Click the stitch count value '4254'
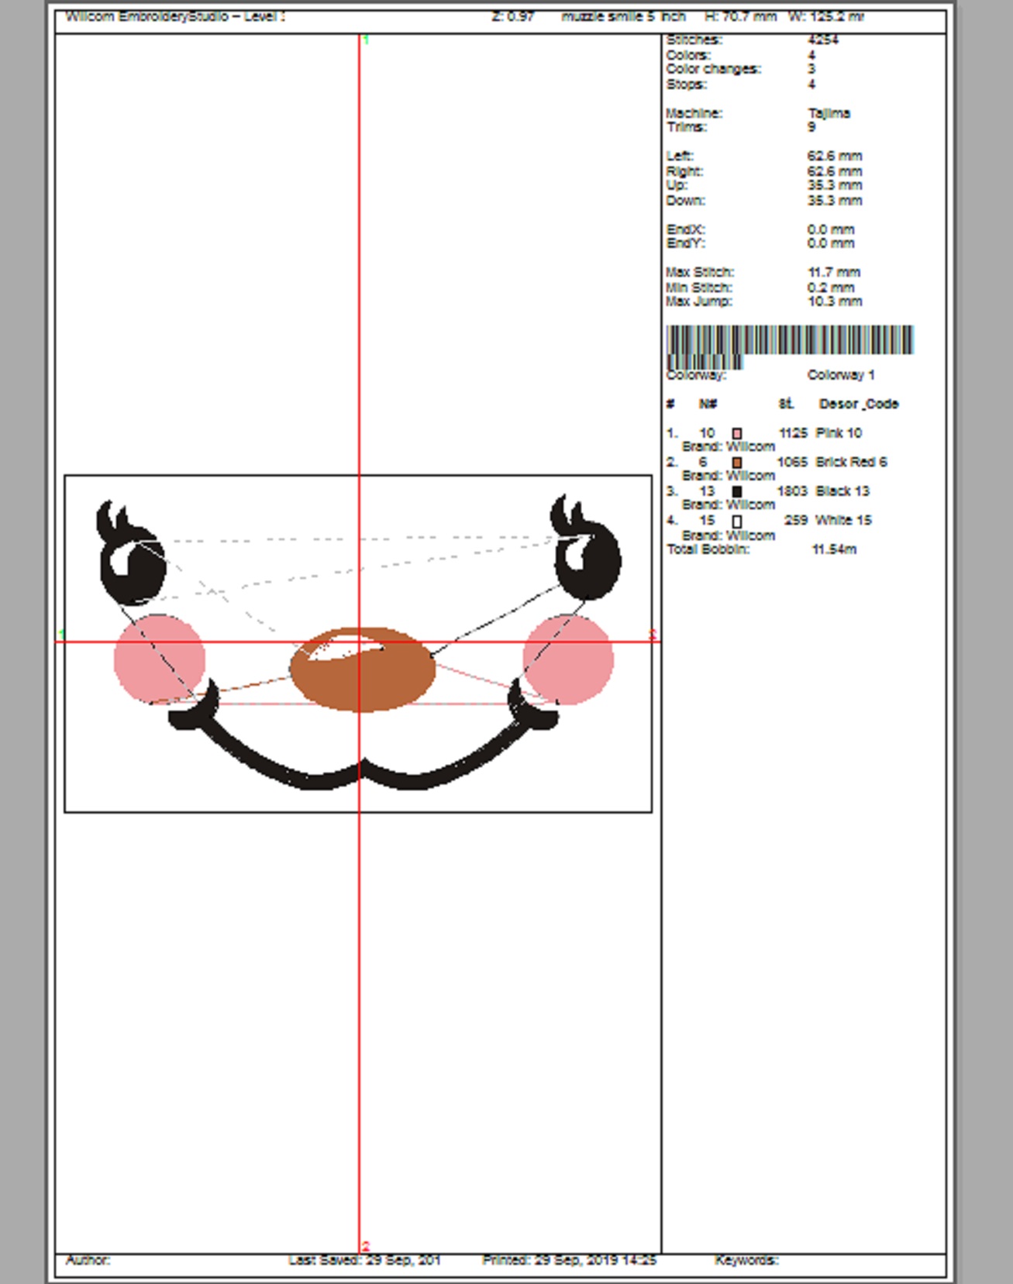 pos(822,40)
